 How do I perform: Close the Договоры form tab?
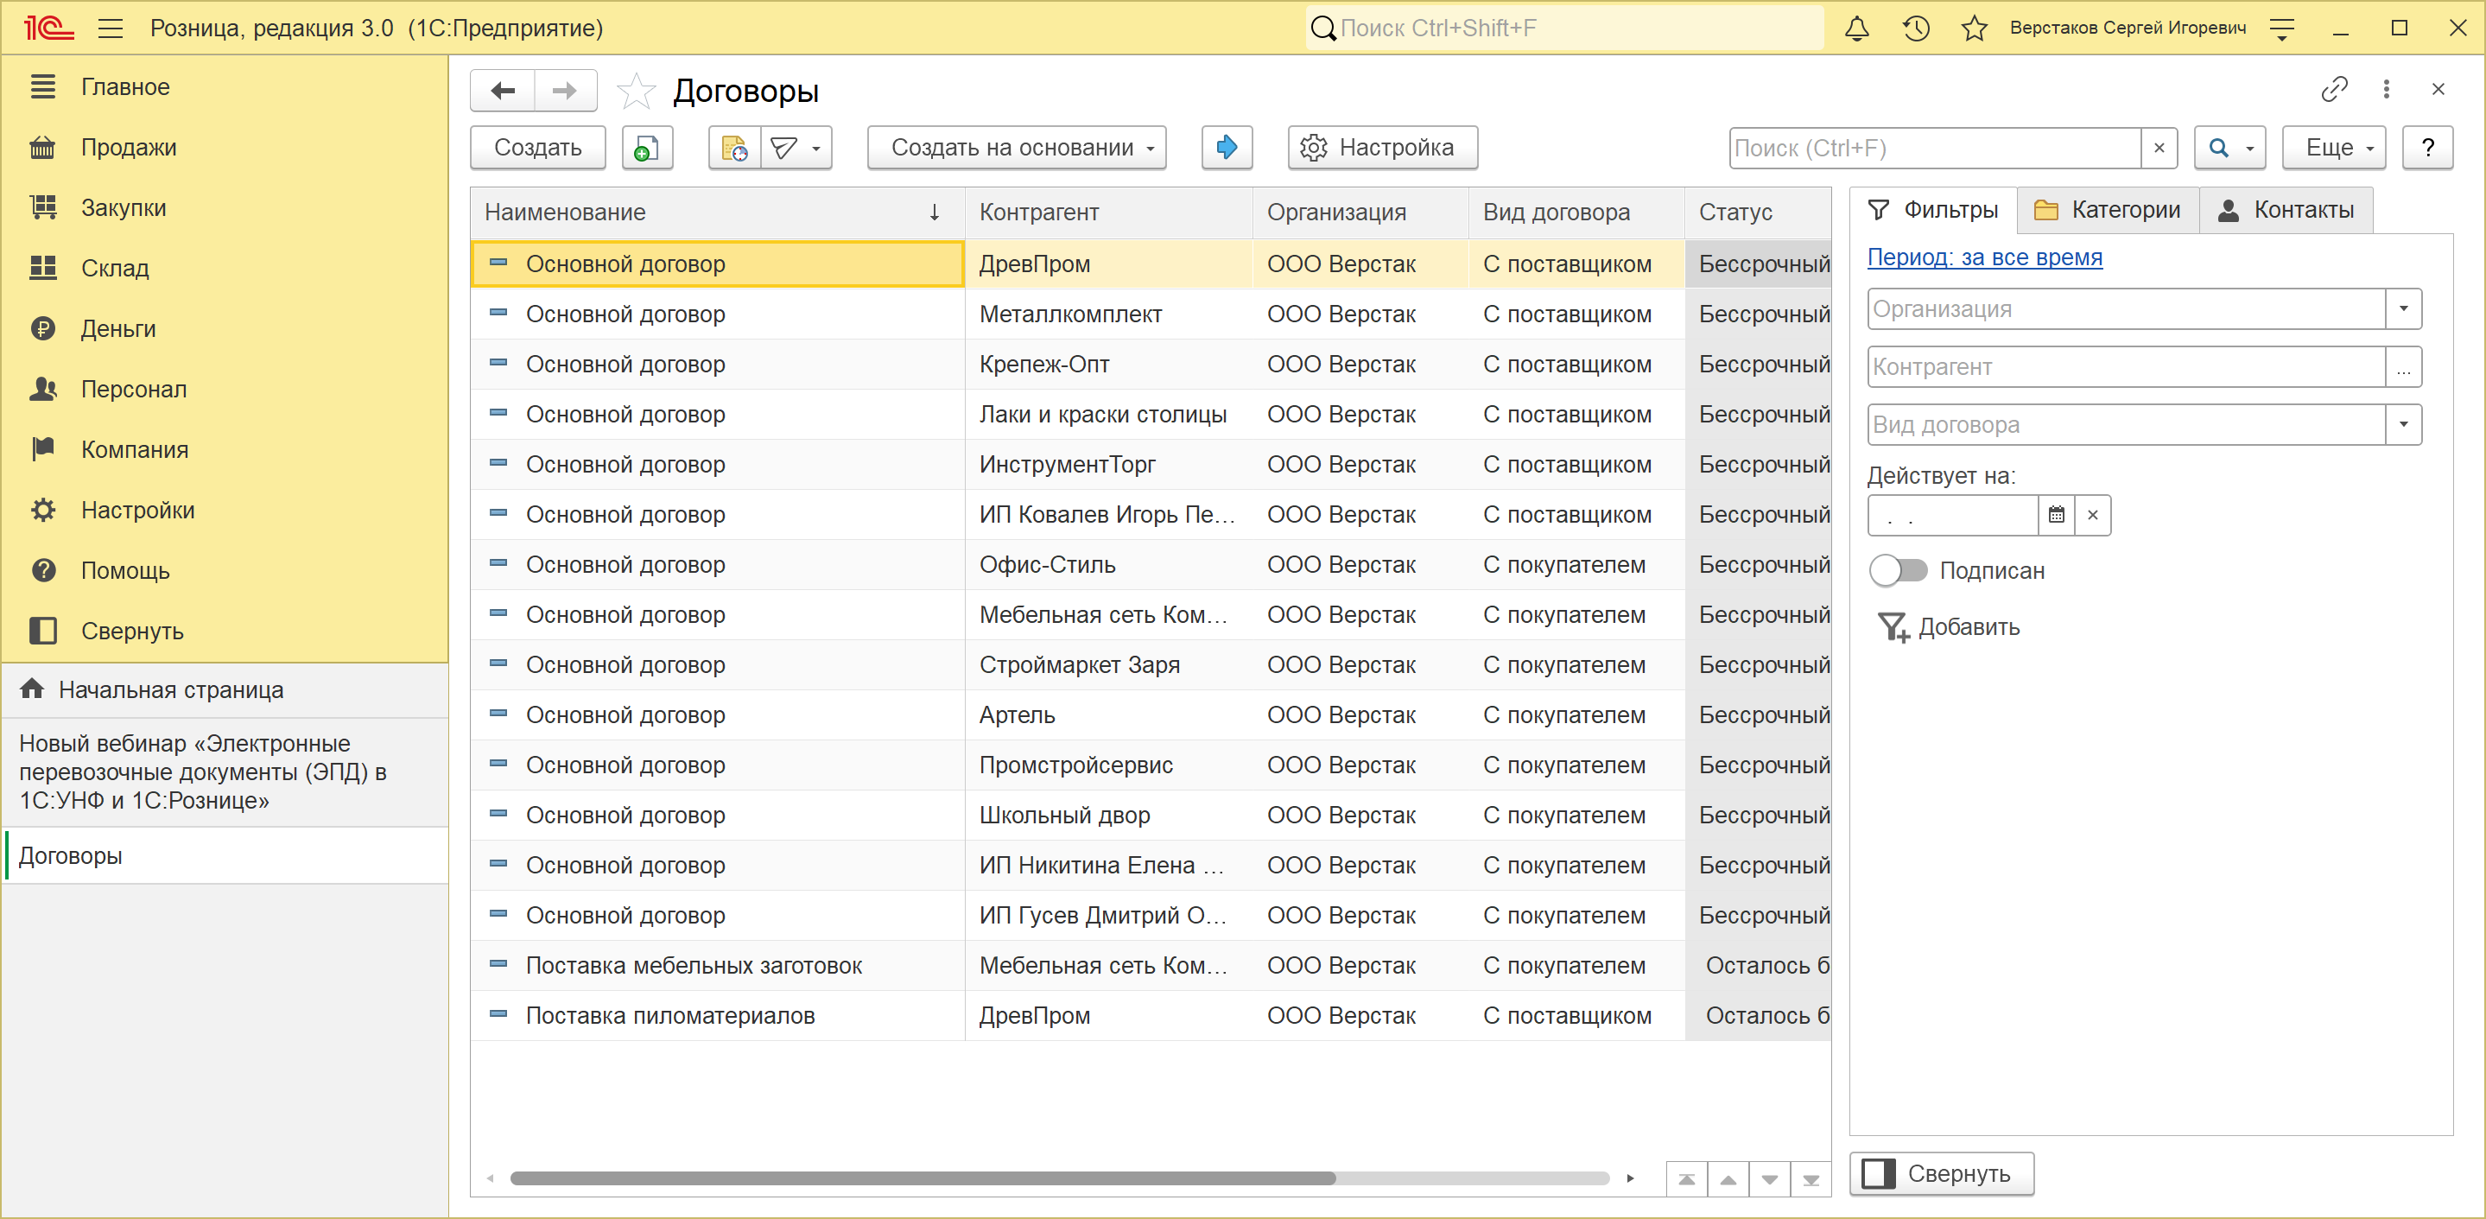pos(2438,89)
